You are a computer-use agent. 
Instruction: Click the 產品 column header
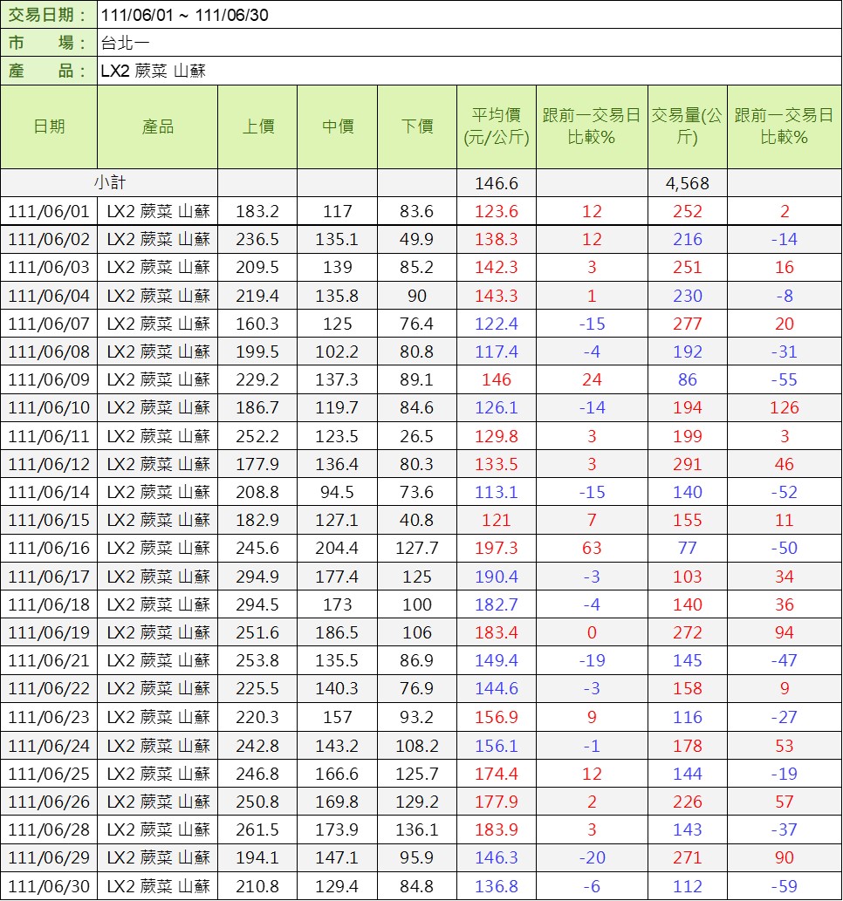coord(158,126)
